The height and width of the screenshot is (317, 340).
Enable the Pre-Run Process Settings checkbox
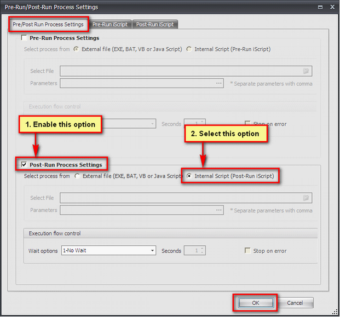pyautogui.click(x=24, y=38)
